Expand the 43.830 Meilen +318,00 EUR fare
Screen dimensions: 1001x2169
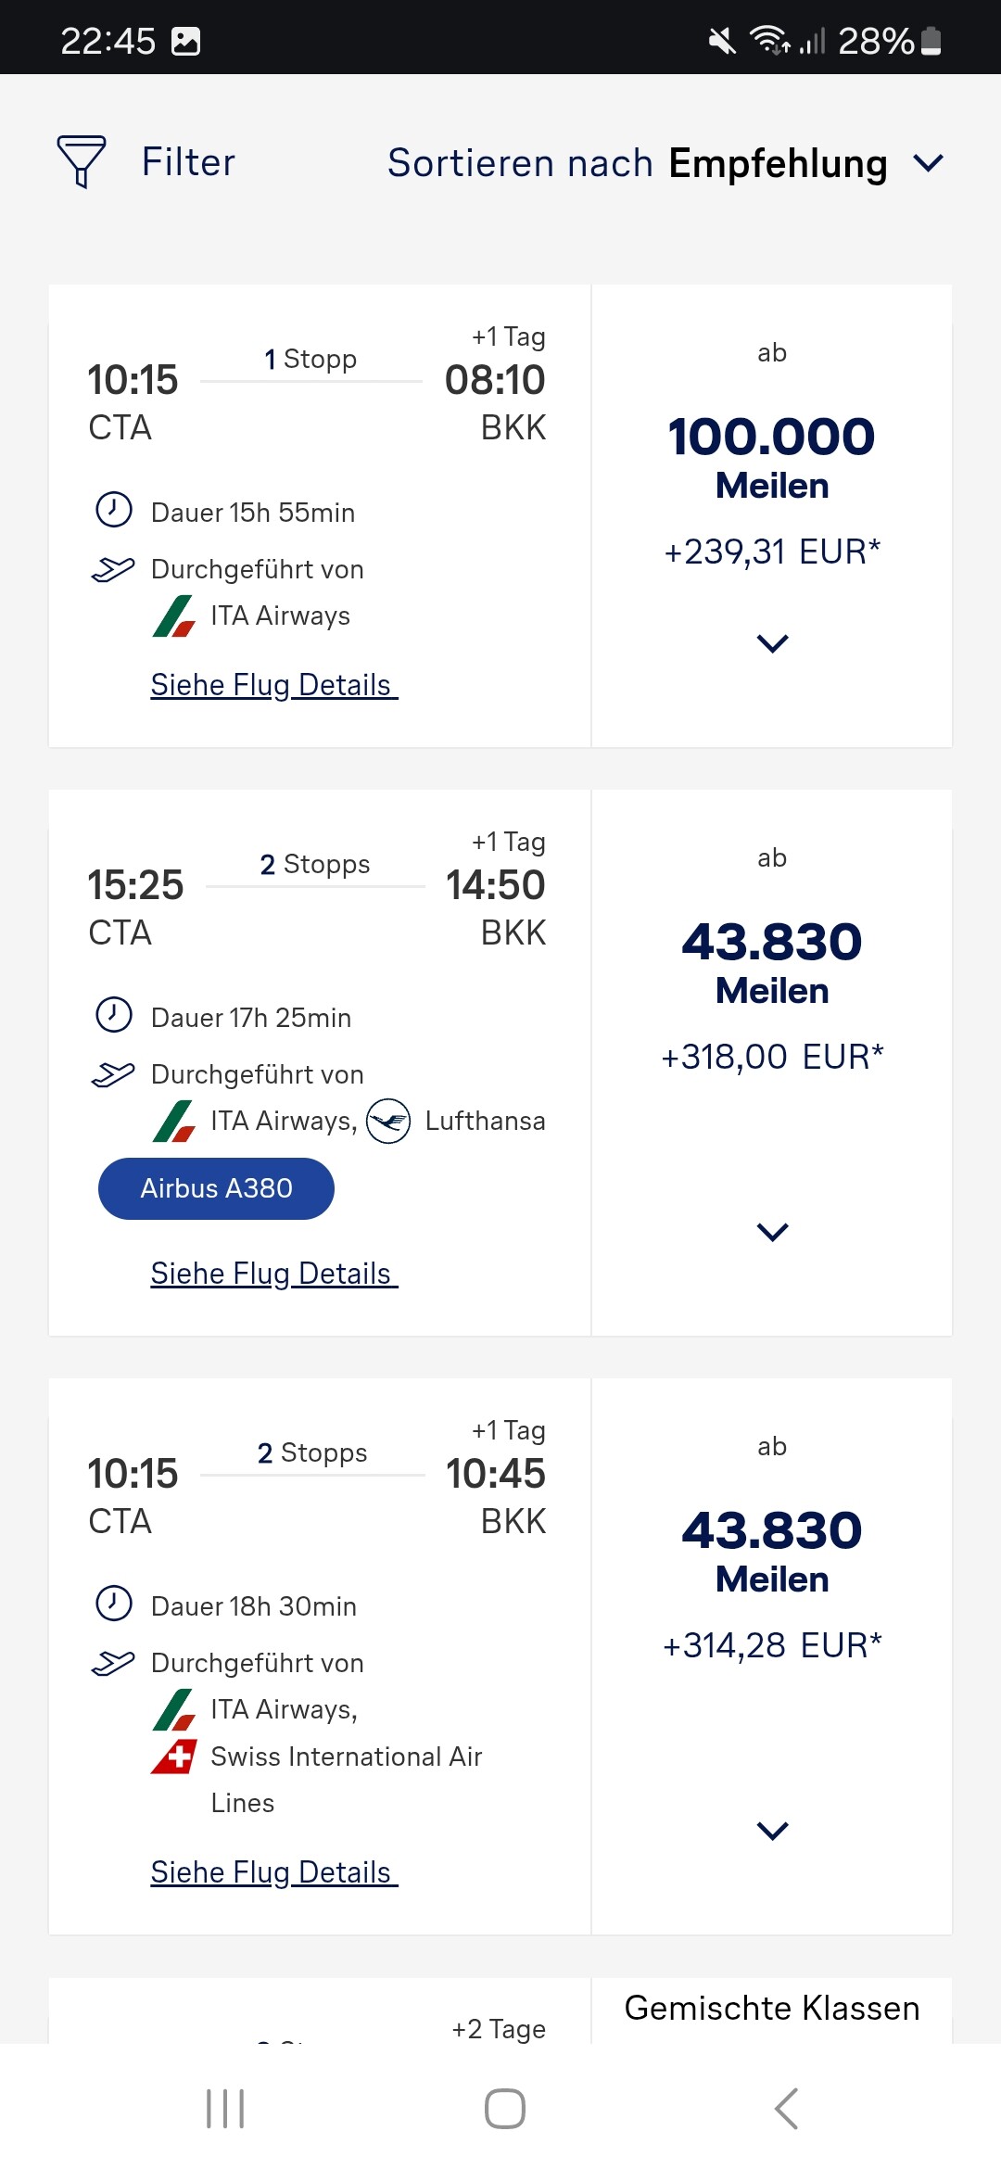772,1232
